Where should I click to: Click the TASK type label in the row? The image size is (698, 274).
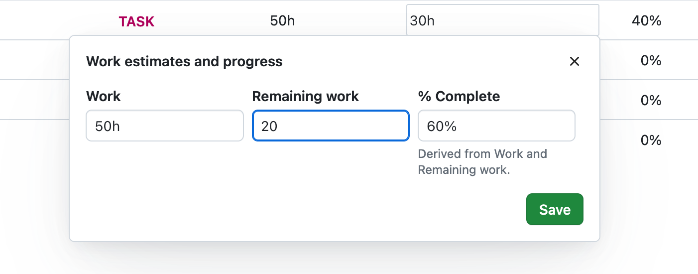[x=136, y=21]
